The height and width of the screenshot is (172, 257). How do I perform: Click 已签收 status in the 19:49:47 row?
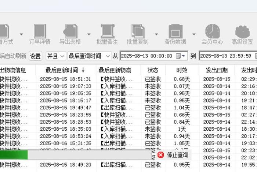pyautogui.click(x=153, y=108)
